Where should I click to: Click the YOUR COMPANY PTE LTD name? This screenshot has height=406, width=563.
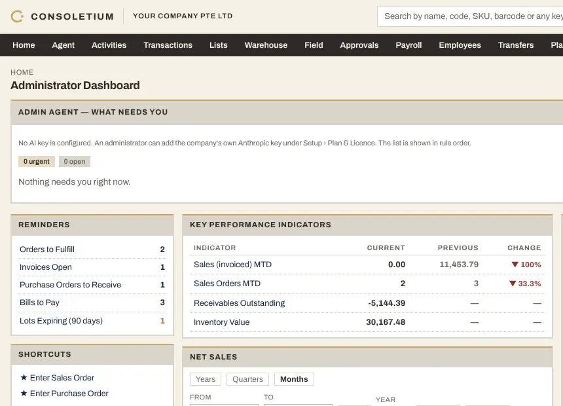183,16
